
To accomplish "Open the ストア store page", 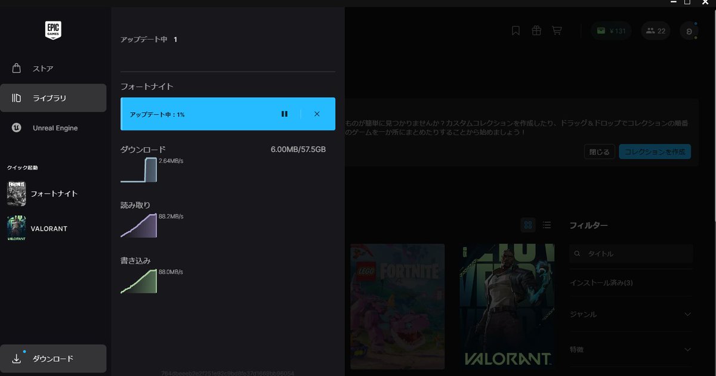I will point(53,69).
